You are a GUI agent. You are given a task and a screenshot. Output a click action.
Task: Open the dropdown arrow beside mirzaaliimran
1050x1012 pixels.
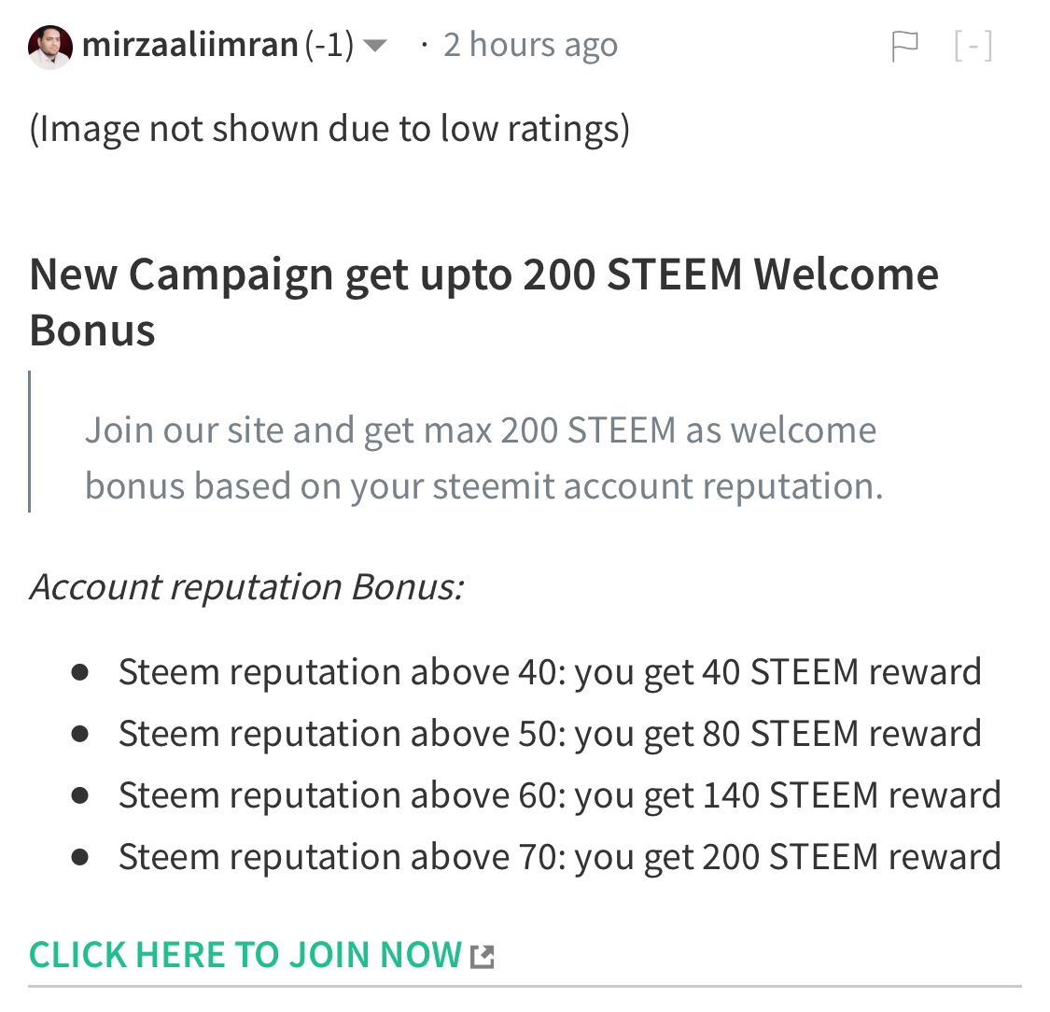pos(374,46)
